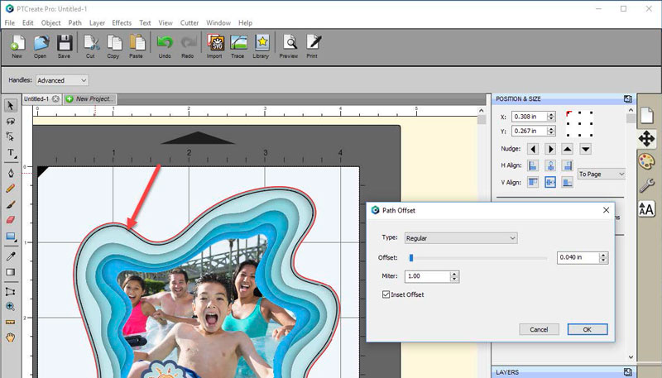Screen dimensions: 662x378
Task: Open the Library star icon
Action: pos(261,46)
